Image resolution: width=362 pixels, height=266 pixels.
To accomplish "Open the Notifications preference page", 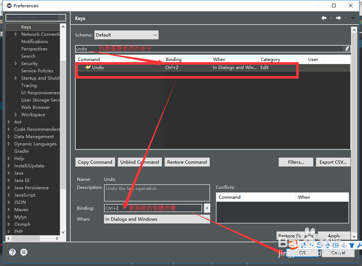I will pyautogui.click(x=34, y=42).
